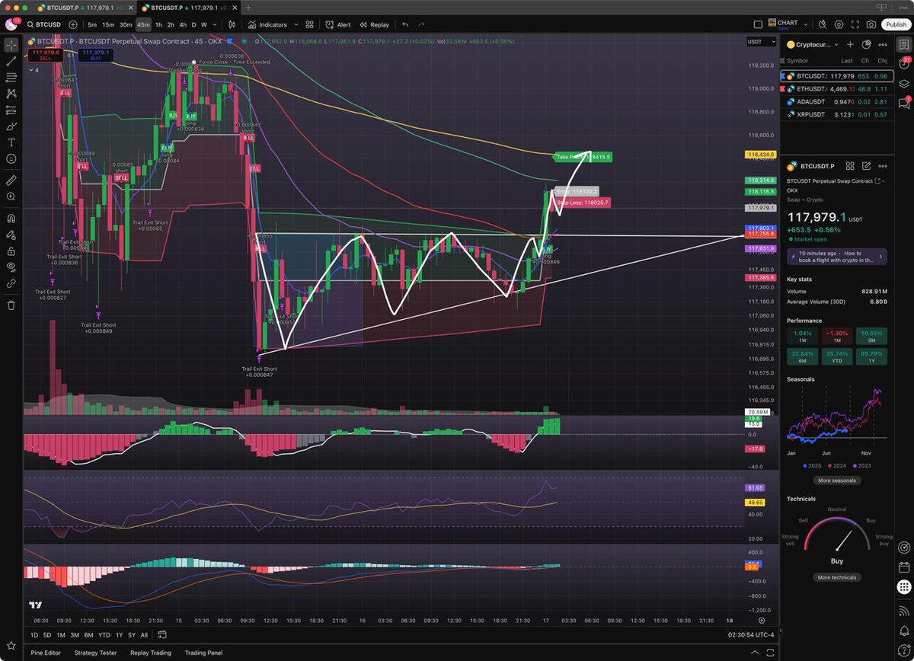Image resolution: width=914 pixels, height=661 pixels.
Task: Open the user profile avatar menu
Action: [11, 24]
